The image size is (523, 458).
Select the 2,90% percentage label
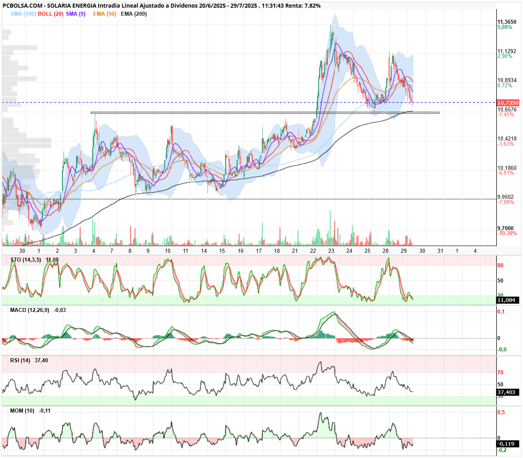505,56
